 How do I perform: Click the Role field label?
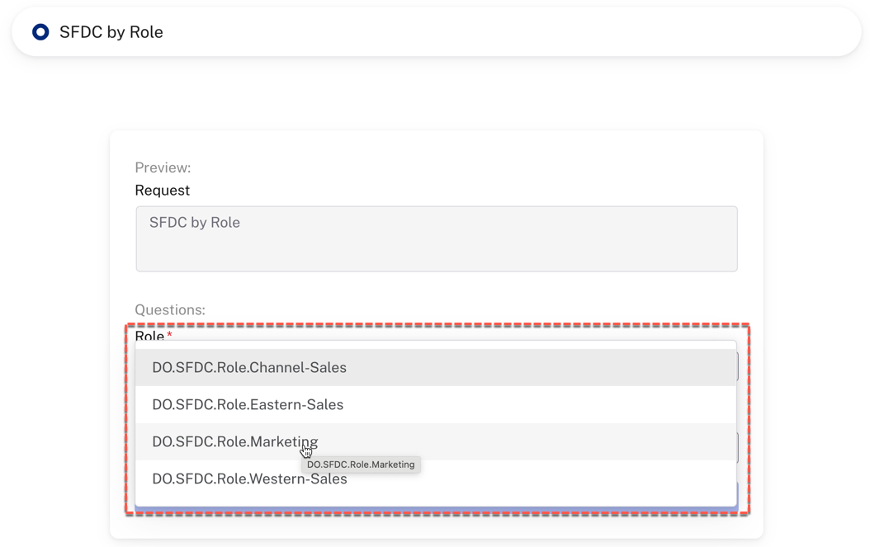pyautogui.click(x=149, y=336)
